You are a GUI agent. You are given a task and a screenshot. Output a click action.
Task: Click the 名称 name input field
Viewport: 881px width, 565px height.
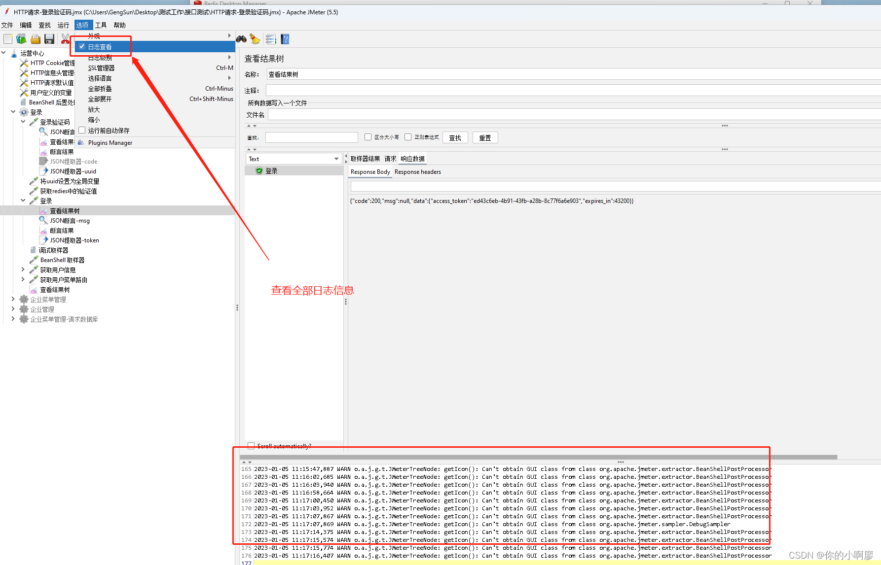tap(574, 74)
